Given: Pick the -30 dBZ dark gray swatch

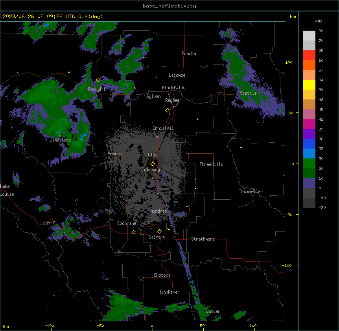Looking at the screenshot, I should tap(309, 203).
